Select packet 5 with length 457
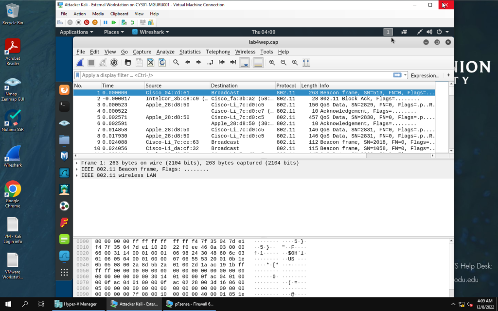The height and width of the screenshot is (311, 498). (x=254, y=118)
